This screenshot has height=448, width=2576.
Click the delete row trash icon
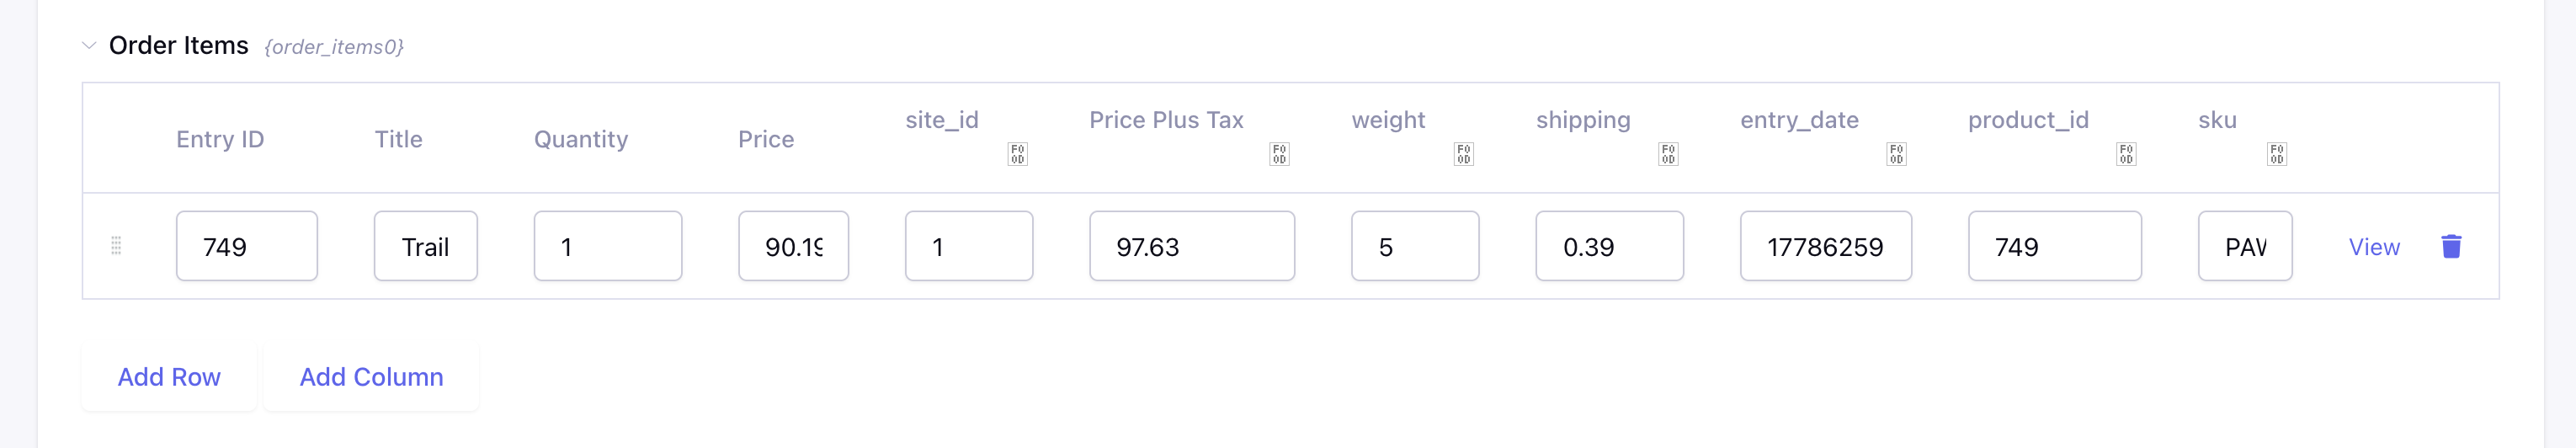click(2451, 246)
